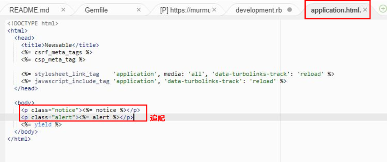Click the opening <body> tag line
This screenshot has height=162, width=387.
tap(25, 103)
